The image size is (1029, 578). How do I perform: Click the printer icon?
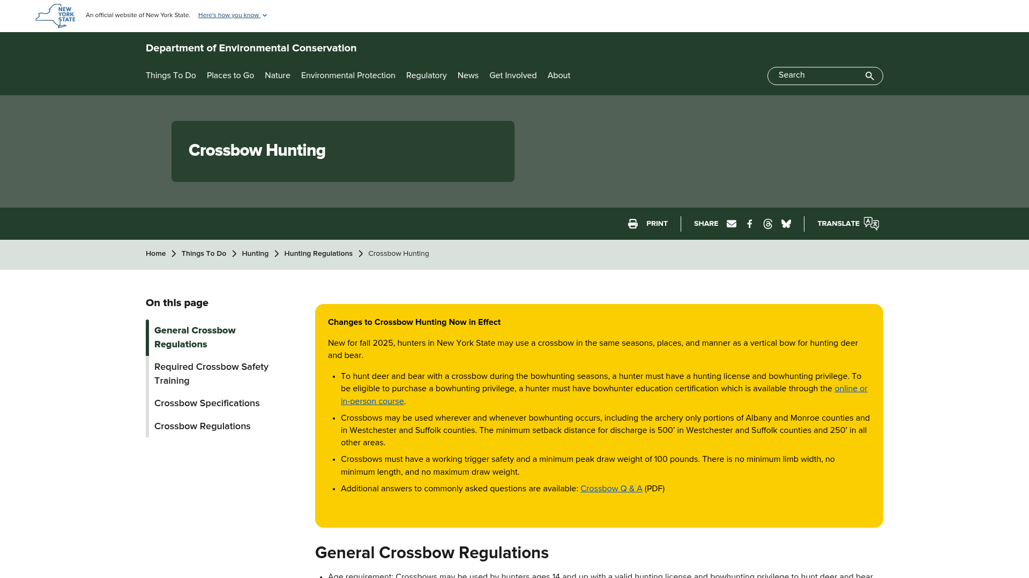(x=633, y=224)
